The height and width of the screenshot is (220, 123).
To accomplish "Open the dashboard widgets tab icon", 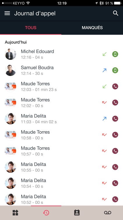I will 15,213.
